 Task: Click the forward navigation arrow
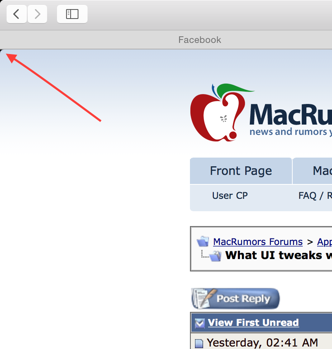coord(37,14)
